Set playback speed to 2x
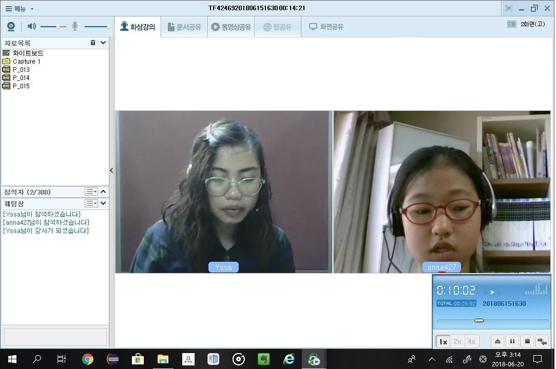 pos(457,341)
